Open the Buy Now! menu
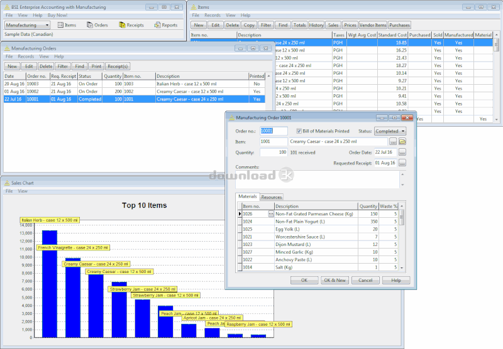The width and height of the screenshot is (503, 349). pos(58,14)
